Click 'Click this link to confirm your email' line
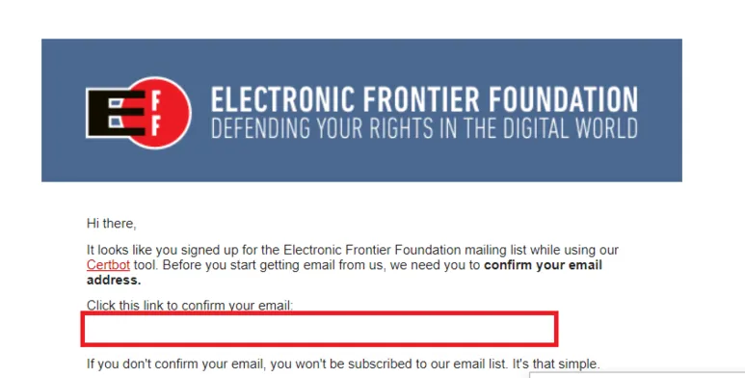745x378 pixels. (x=190, y=306)
